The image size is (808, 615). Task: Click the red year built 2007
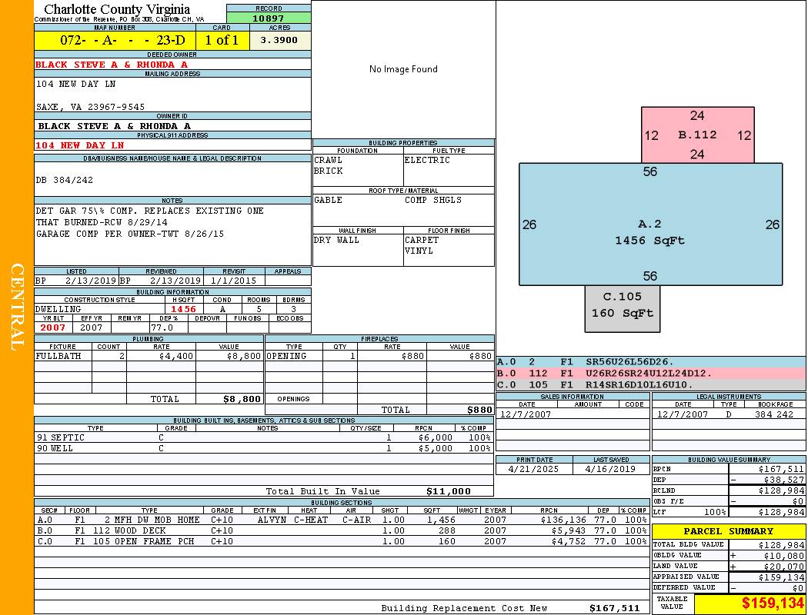coord(53,327)
